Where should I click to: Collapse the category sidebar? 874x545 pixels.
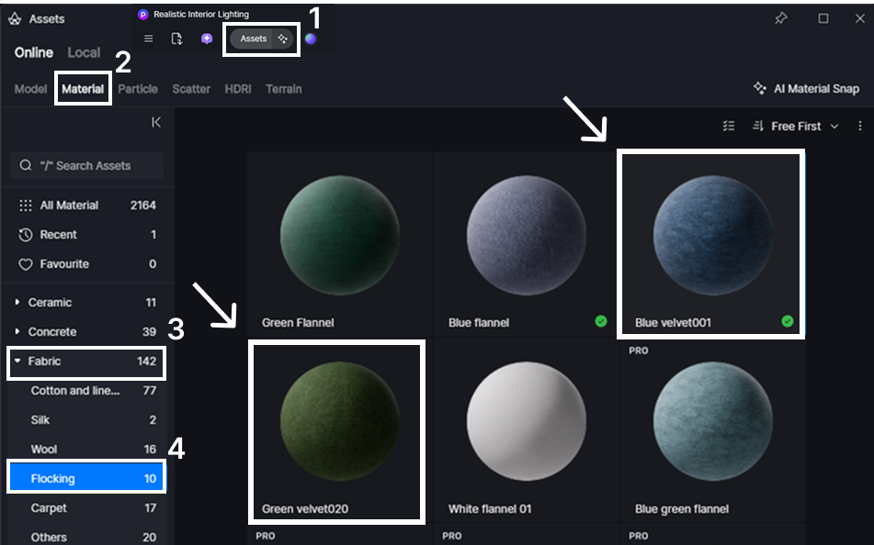(156, 122)
